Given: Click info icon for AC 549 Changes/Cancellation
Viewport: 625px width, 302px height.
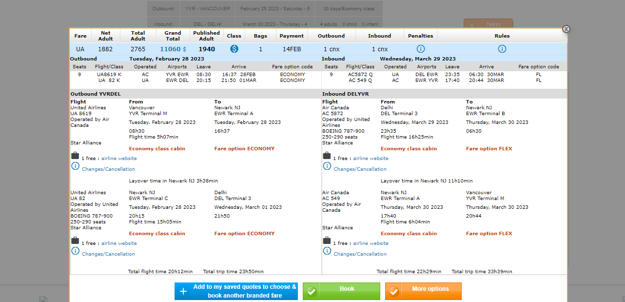Looking at the screenshot, I should [327, 251].
